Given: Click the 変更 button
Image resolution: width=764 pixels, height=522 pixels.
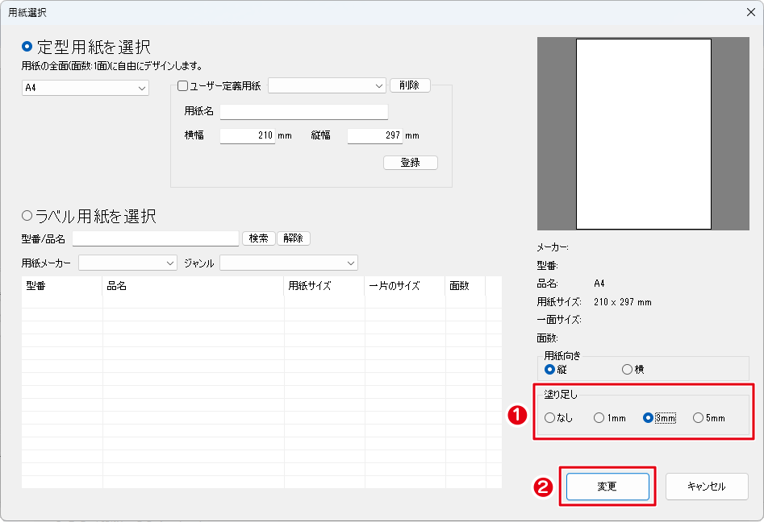Looking at the screenshot, I should 607,487.
